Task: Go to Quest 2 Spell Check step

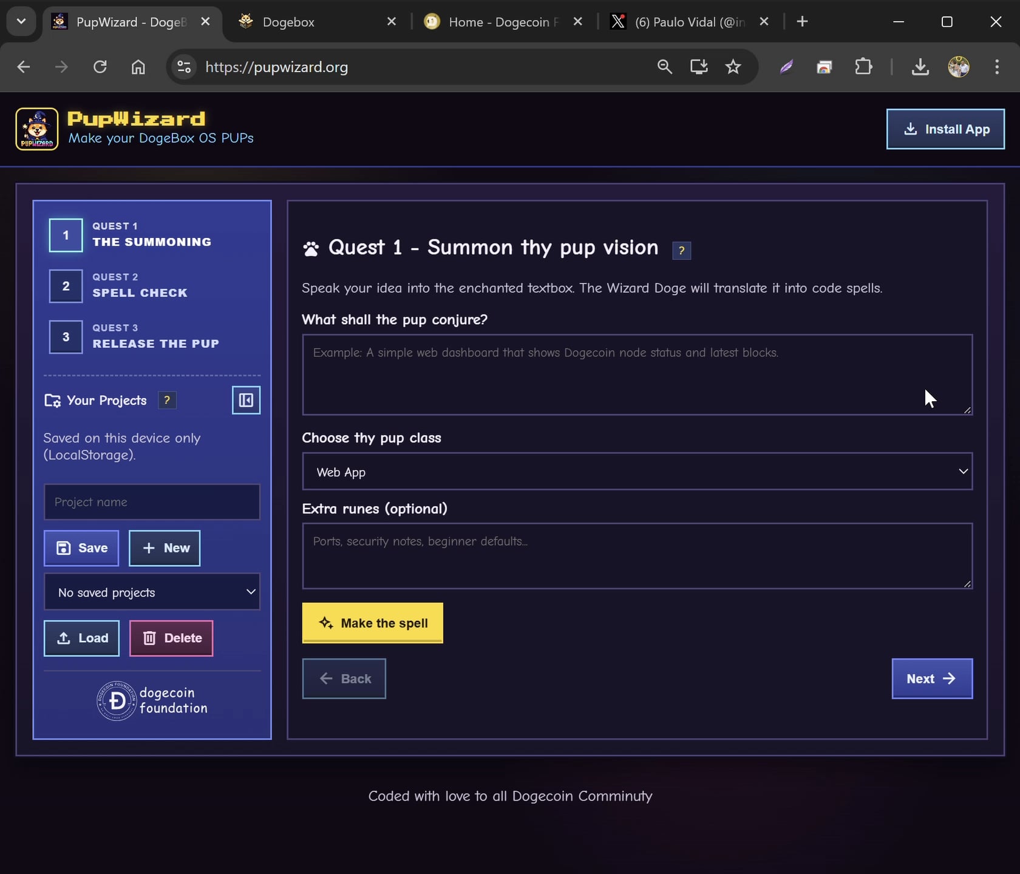Action: pyautogui.click(x=140, y=286)
